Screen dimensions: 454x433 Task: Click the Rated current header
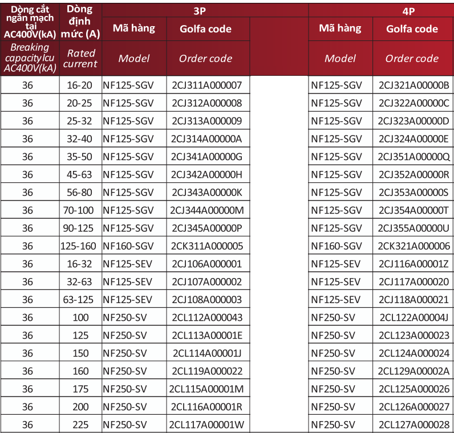pos(80,59)
